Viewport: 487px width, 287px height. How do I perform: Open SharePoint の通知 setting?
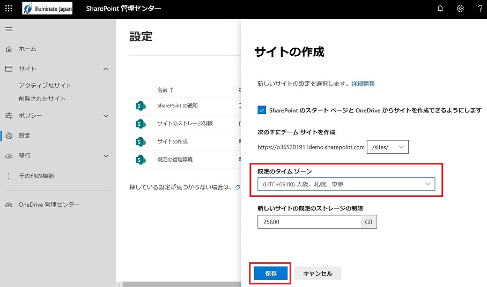178,105
